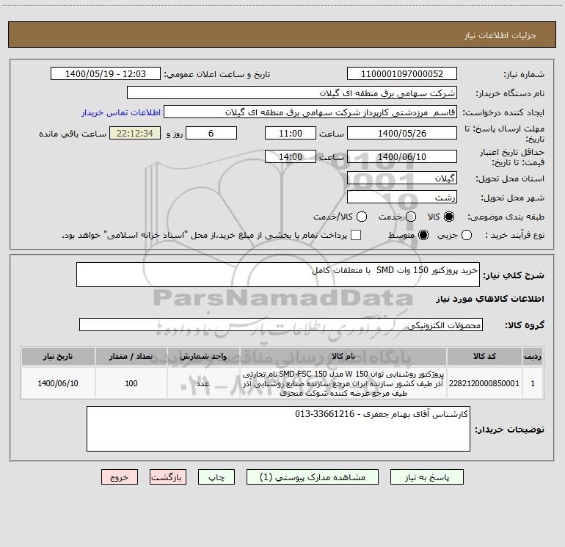
Task: Click the تاریخ نیاز column header
Action: 58,356
